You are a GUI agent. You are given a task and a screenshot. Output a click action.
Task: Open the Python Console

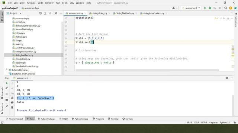point(80,119)
